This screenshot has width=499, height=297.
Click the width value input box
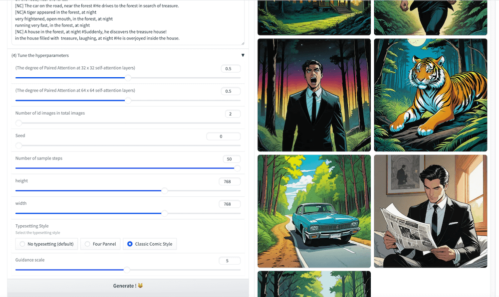click(229, 204)
